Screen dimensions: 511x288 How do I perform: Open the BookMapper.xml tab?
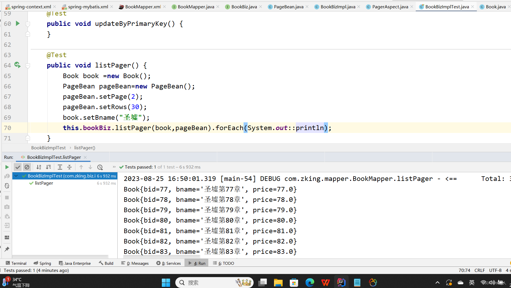tap(142, 7)
